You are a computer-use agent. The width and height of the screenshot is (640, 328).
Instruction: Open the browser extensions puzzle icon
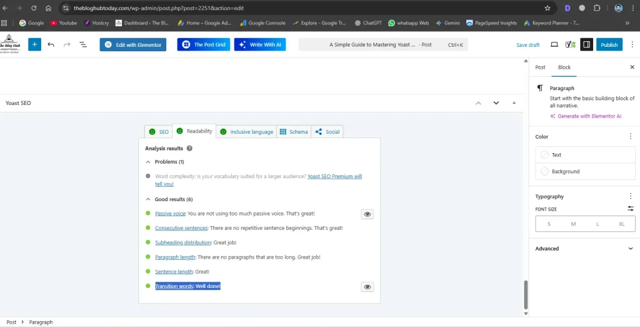pos(597,8)
